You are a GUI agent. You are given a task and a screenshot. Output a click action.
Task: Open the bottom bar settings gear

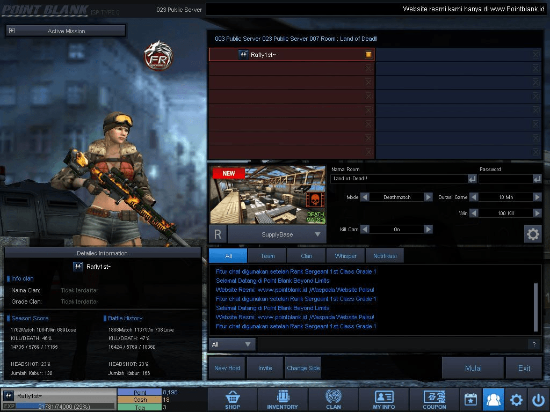tap(516, 400)
